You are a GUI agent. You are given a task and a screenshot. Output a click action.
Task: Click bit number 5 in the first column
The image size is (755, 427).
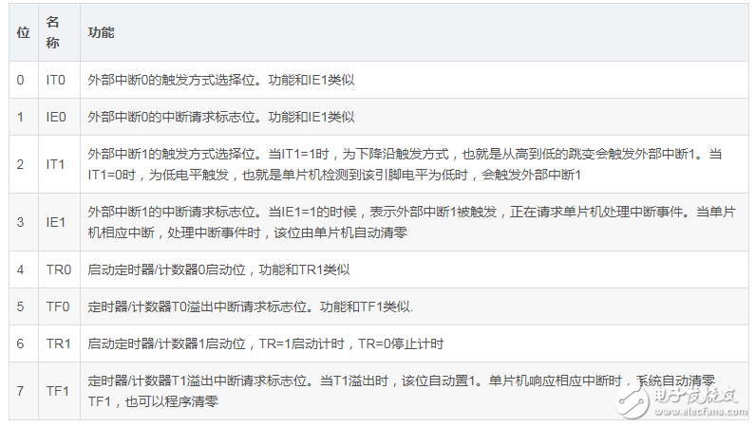[x=21, y=307]
